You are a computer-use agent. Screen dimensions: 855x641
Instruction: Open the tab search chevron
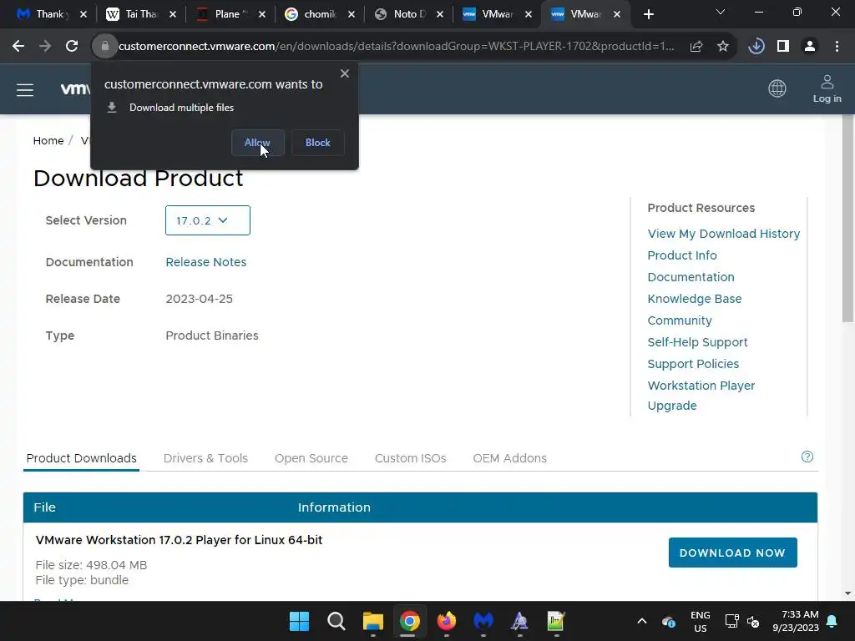tap(721, 12)
